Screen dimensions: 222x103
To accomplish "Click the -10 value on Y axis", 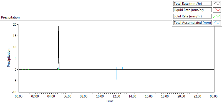I will tap(14, 92).
